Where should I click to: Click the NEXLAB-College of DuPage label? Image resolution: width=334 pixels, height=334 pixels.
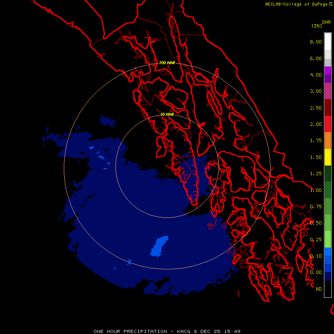296,4
